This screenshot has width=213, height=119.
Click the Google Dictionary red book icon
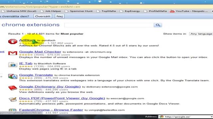tap(13, 88)
